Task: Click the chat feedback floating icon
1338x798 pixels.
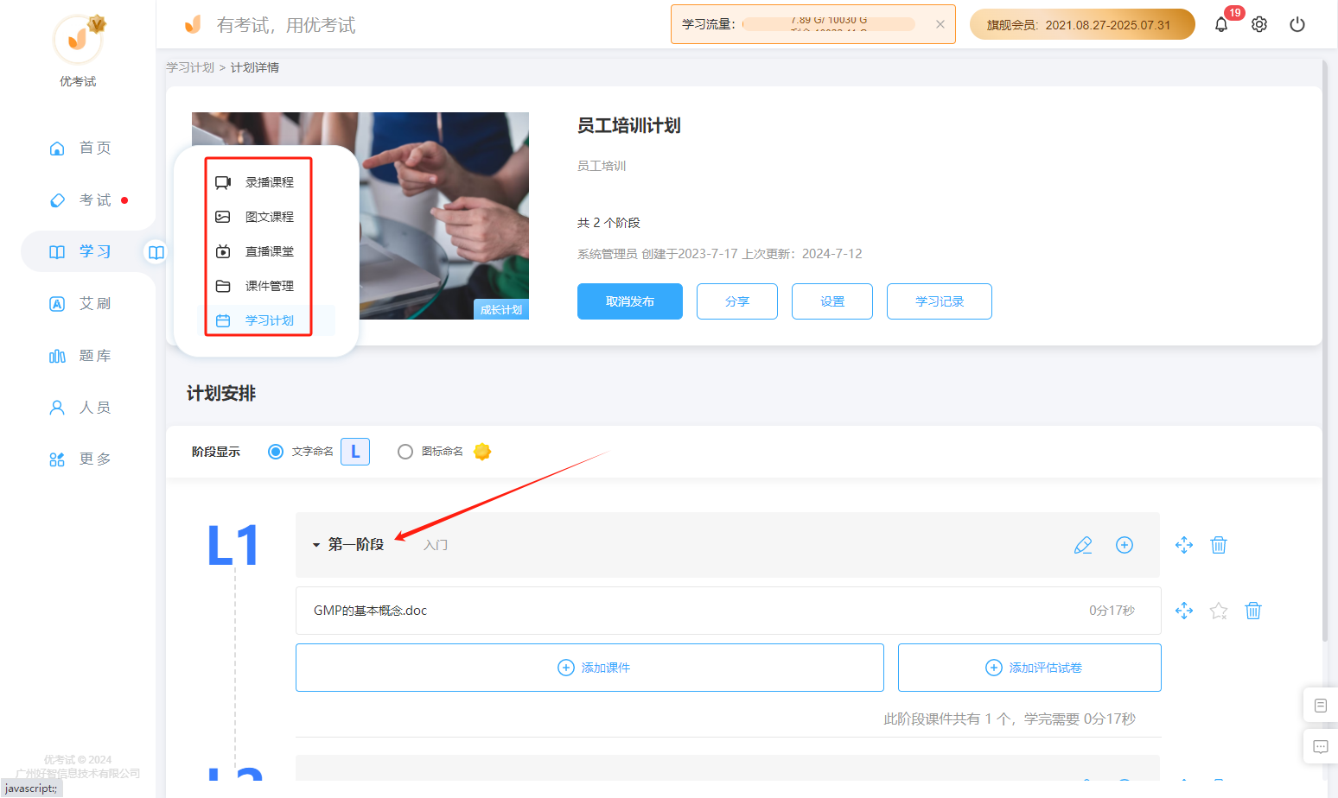Action: point(1321,746)
